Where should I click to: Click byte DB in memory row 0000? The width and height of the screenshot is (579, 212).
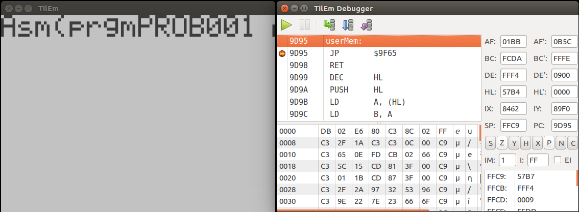point(326,132)
